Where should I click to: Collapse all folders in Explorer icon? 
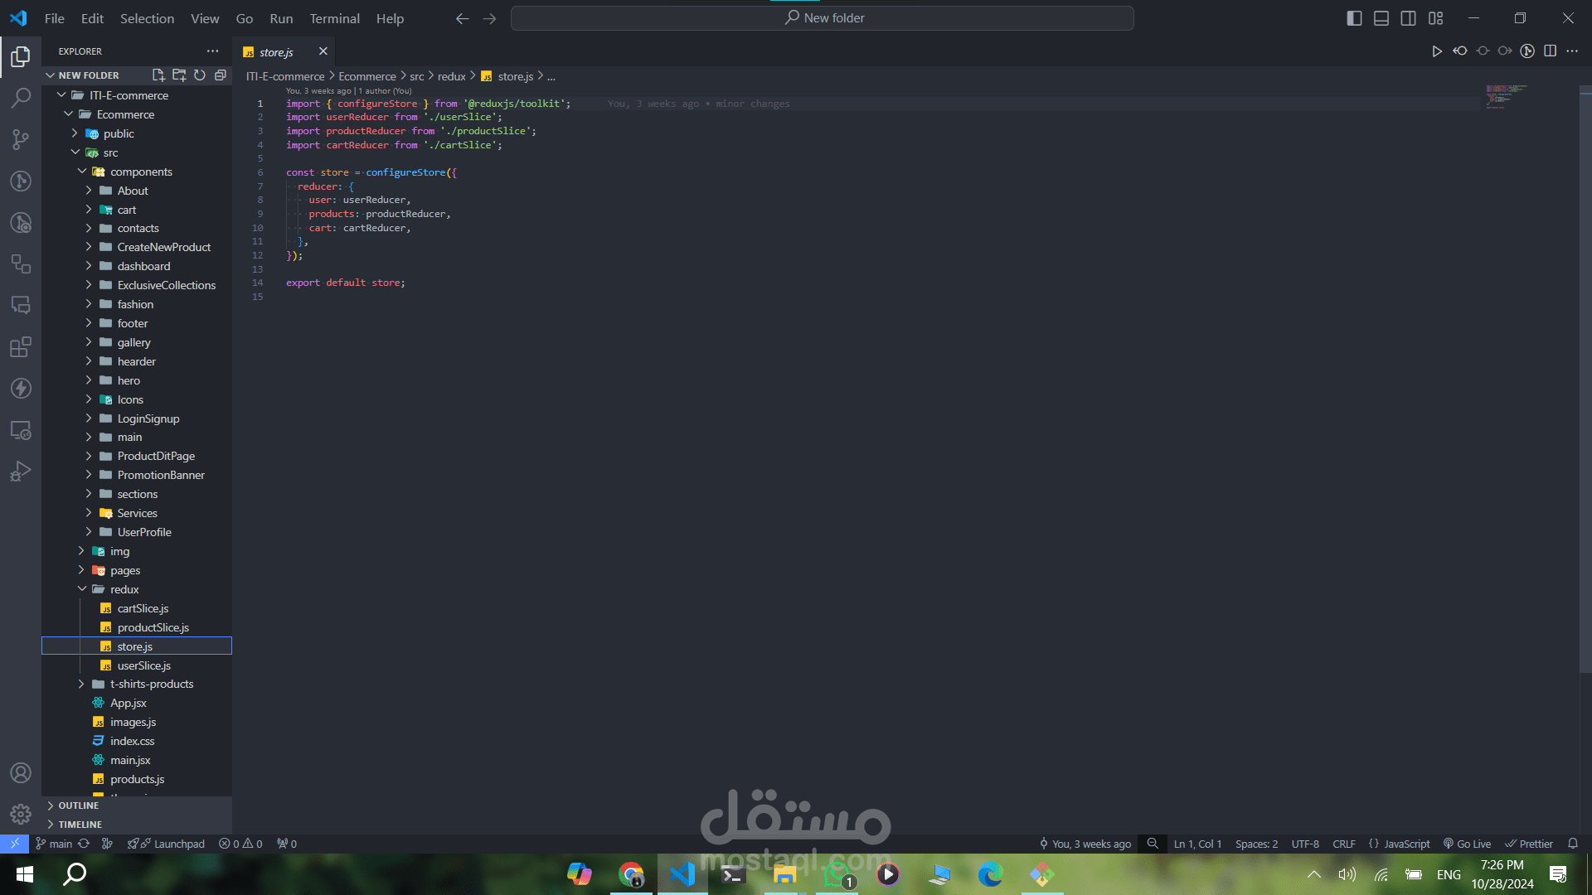[x=221, y=75]
